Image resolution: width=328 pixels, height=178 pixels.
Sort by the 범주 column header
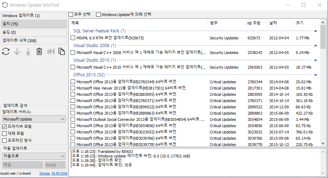point(227,23)
